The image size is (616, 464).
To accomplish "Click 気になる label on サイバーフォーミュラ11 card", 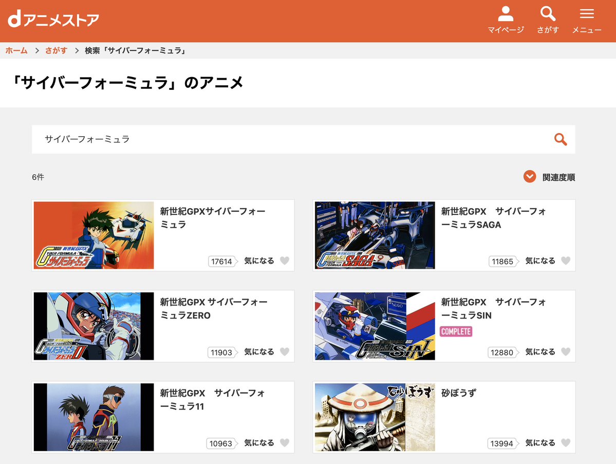I will click(x=259, y=443).
